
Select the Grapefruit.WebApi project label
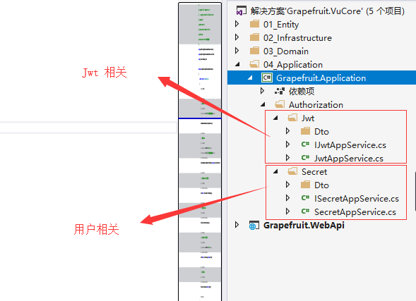tap(304, 226)
